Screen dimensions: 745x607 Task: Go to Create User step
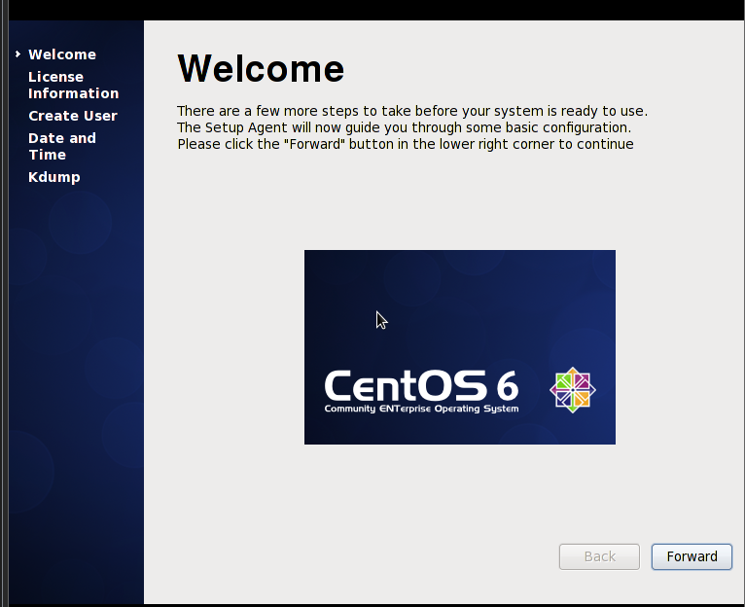73,116
